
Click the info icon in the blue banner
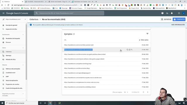[31, 25]
